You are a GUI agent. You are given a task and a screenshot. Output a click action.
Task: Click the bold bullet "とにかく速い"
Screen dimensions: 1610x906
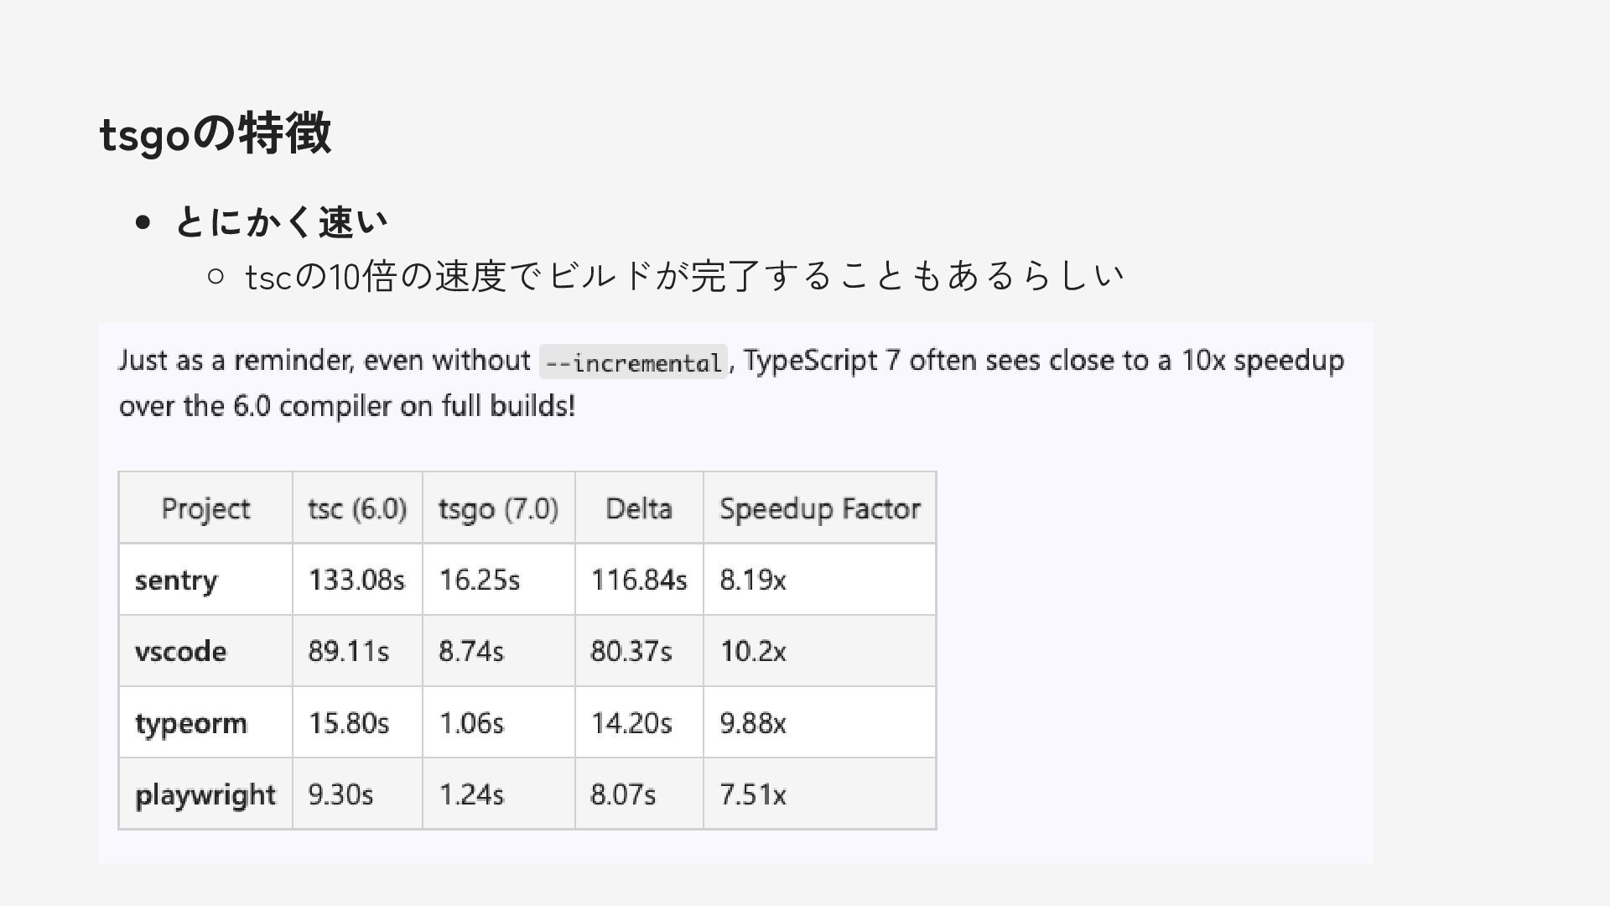click(x=281, y=222)
